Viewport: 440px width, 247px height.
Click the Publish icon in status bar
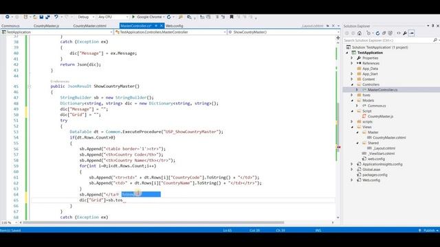pos(420,231)
